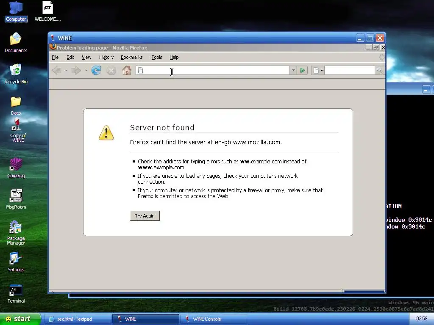Open the MsgRoom desktop shortcut
Image resolution: width=434 pixels, height=325 pixels.
[x=16, y=199]
